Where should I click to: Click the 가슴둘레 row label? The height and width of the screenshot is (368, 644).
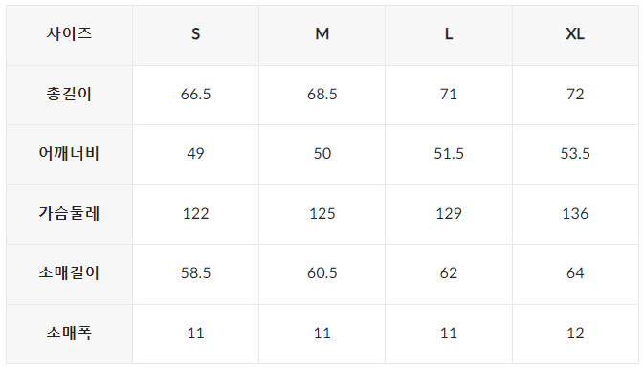(x=69, y=213)
